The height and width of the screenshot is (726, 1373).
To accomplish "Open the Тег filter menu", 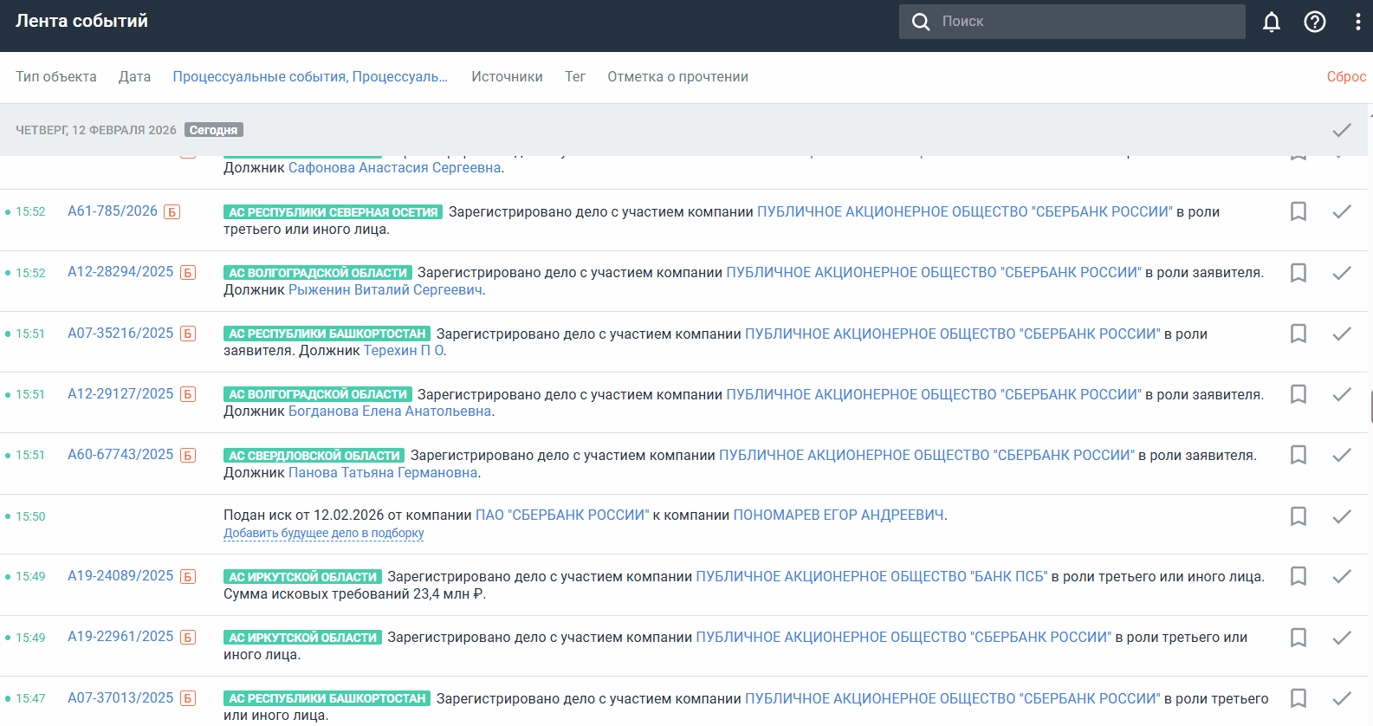I will pyautogui.click(x=574, y=77).
